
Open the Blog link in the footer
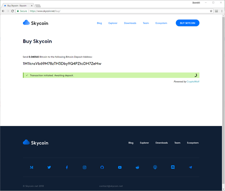tap(131, 143)
